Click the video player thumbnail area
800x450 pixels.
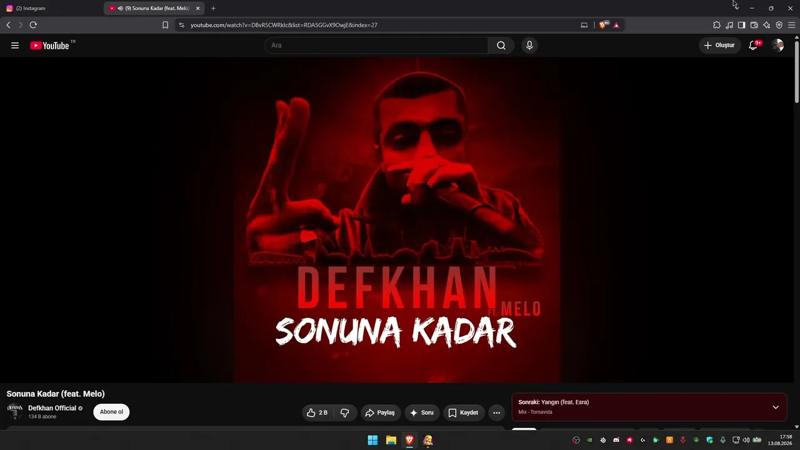[x=397, y=220]
